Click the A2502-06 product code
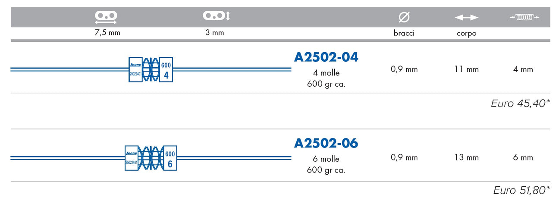This screenshot has width=559, height=204. click(326, 143)
